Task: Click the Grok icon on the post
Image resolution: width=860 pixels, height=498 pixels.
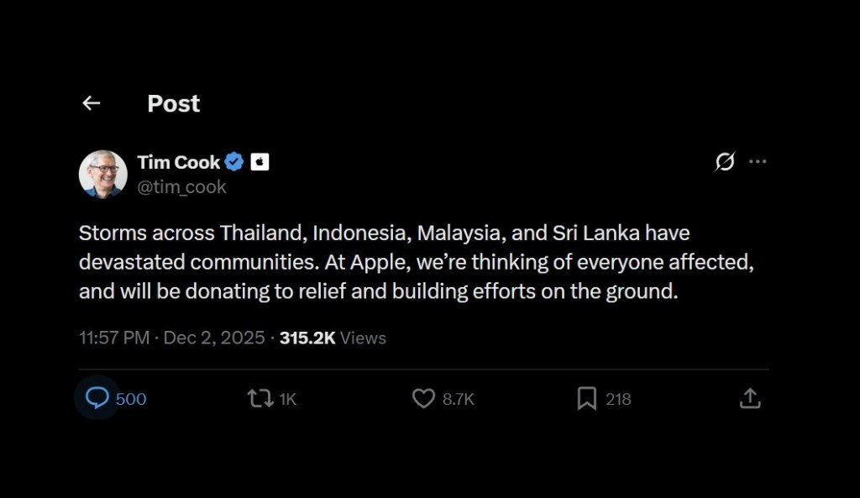Action: (725, 161)
